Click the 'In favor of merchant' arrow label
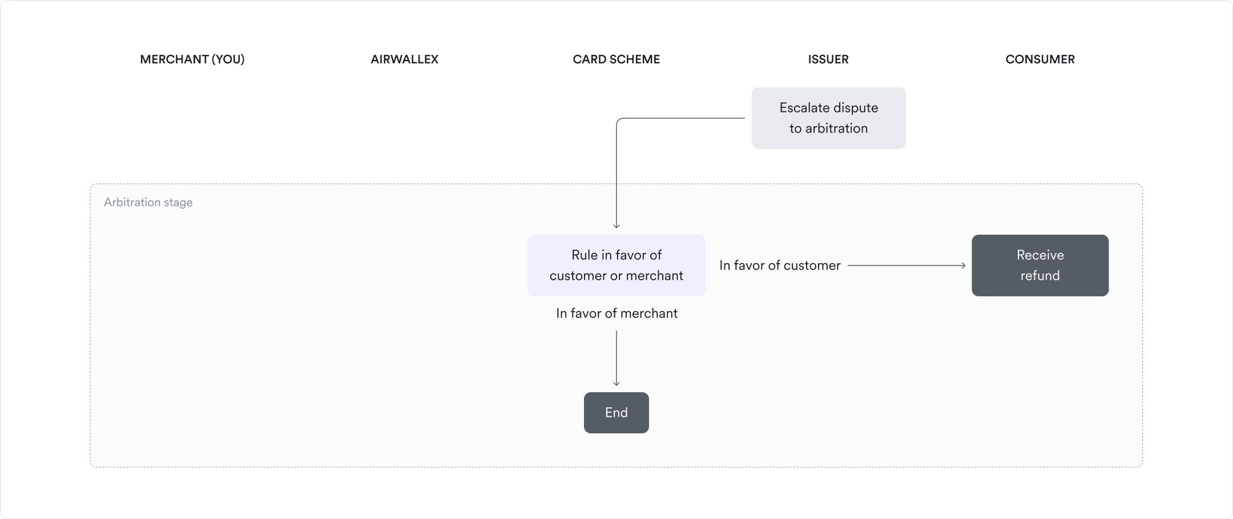This screenshot has height=519, width=1233. [x=616, y=313]
